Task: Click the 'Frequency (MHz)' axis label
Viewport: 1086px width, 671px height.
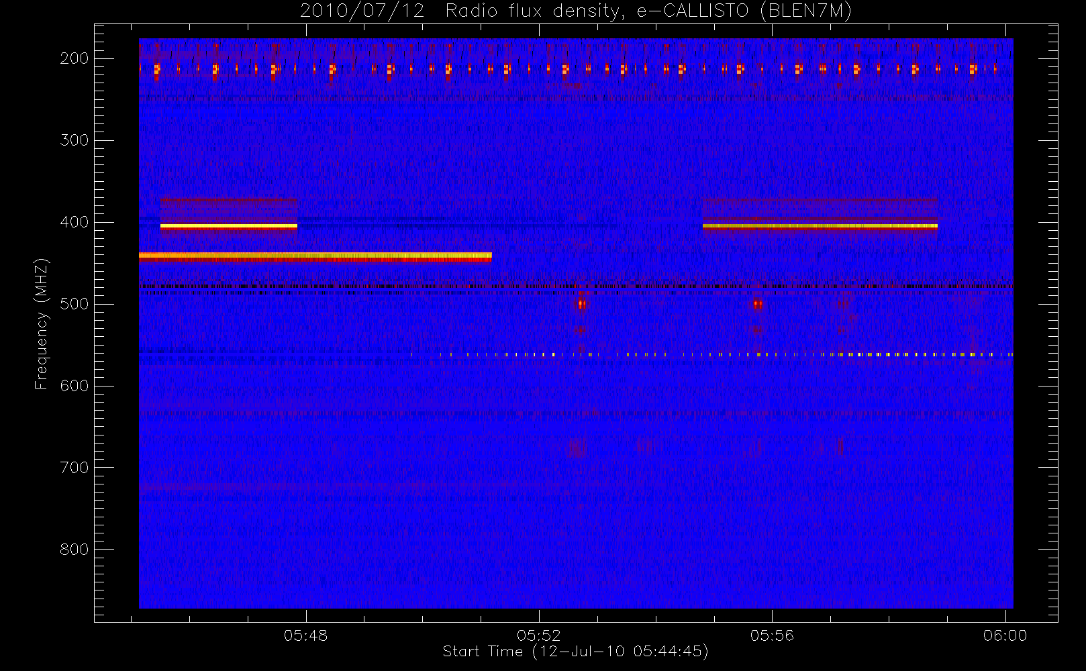Action: pos(42,323)
